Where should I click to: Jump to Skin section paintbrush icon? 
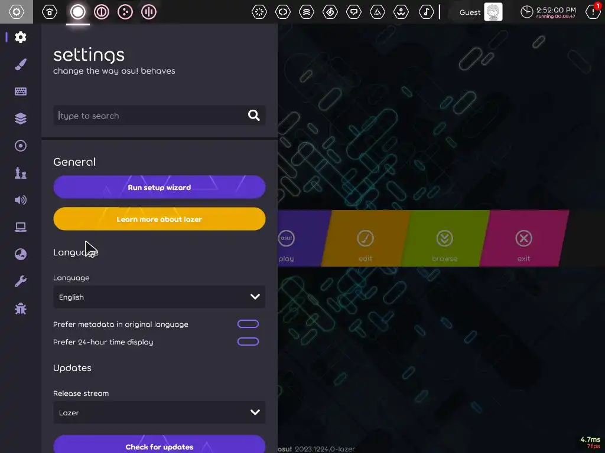coord(21,64)
